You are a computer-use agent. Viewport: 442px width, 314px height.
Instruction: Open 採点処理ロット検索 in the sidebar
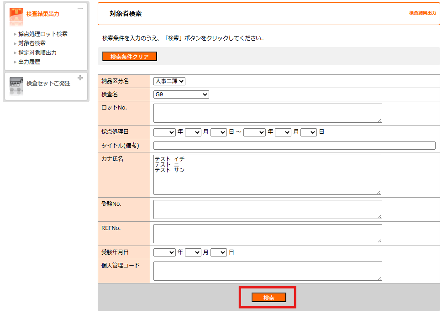coord(43,34)
